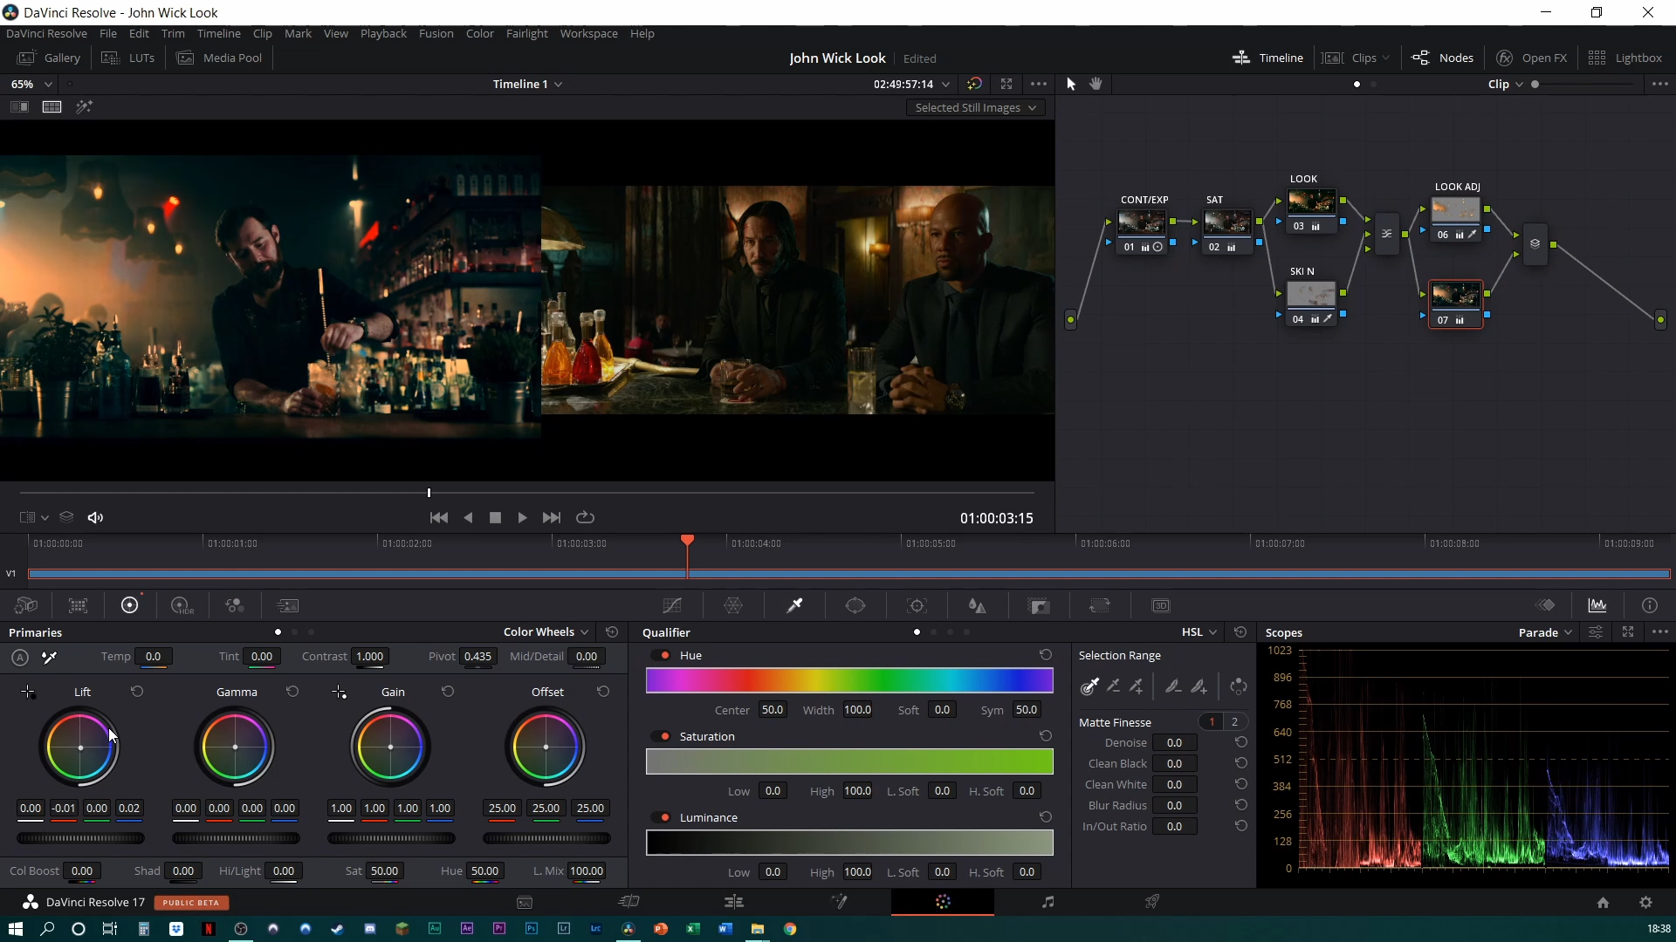1676x942 pixels.
Task: Open the Selected Still Images dropdown
Action: pyautogui.click(x=975, y=107)
